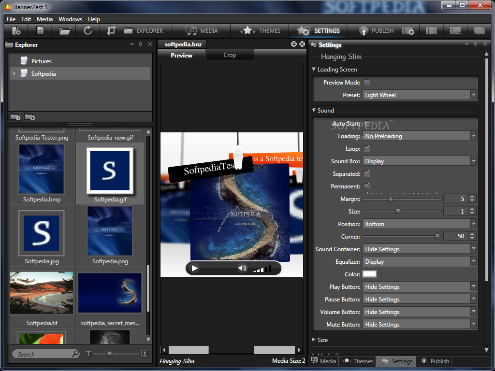The image size is (495, 371).
Task: Click the large thumbnail size icon
Action: pos(145,354)
